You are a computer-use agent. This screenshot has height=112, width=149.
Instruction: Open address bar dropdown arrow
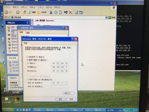[x=106, y=18]
